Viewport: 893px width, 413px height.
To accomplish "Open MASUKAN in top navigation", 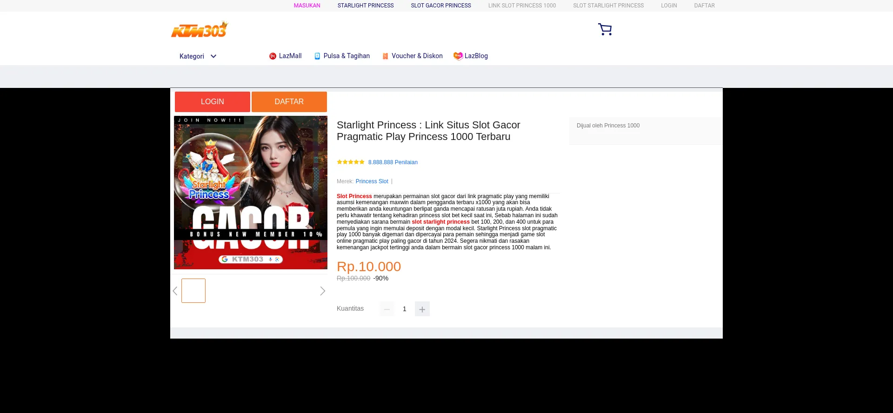I will [x=307, y=6].
